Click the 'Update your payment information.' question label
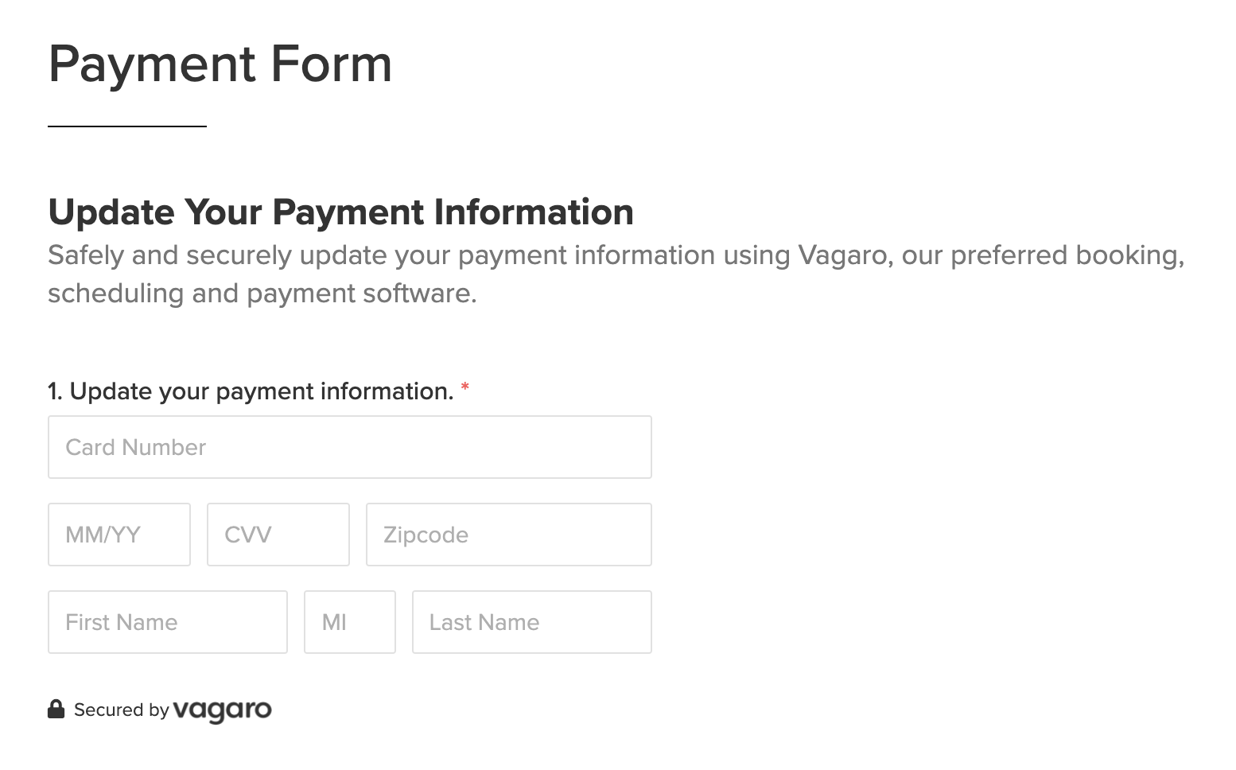This screenshot has width=1236, height=770. (x=261, y=391)
